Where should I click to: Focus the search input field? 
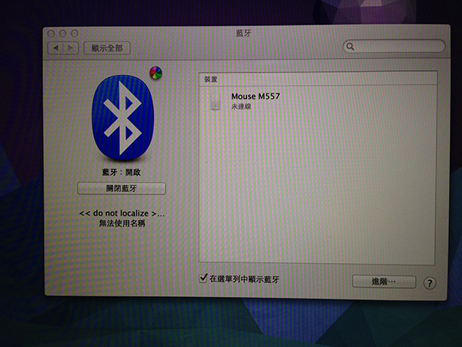(x=394, y=46)
